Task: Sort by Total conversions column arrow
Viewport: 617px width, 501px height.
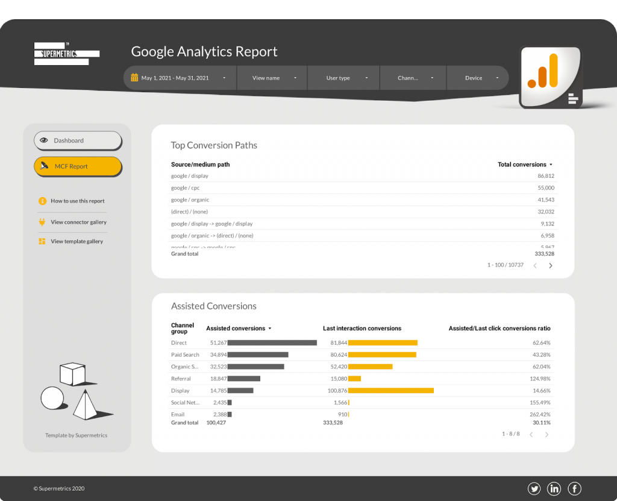Action: 551,165
